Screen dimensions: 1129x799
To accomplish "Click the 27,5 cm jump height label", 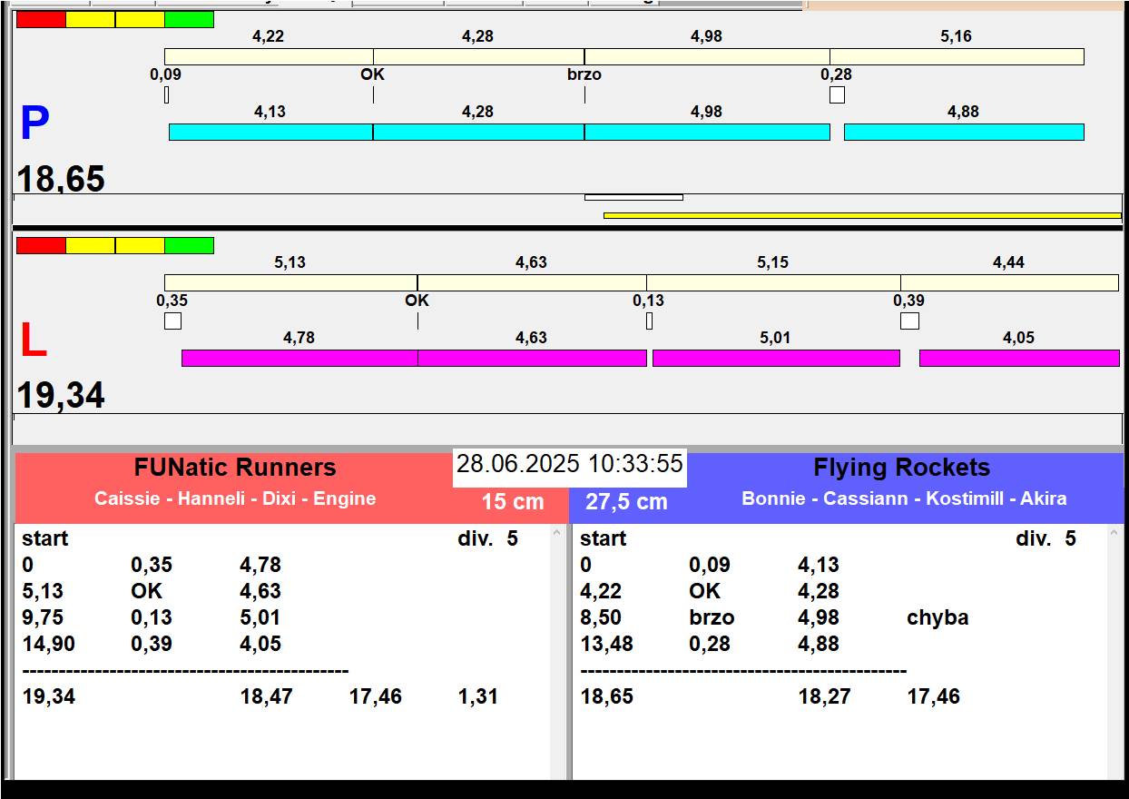I will (626, 502).
